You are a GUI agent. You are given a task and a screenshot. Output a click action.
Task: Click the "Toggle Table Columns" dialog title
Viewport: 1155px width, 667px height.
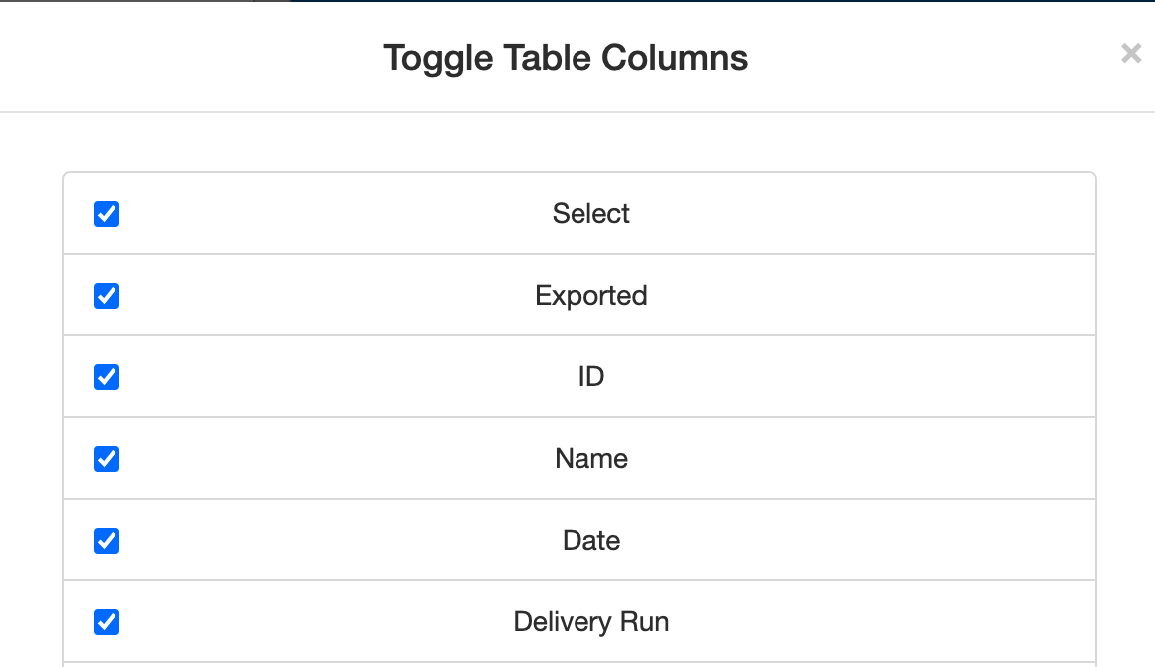(x=566, y=58)
